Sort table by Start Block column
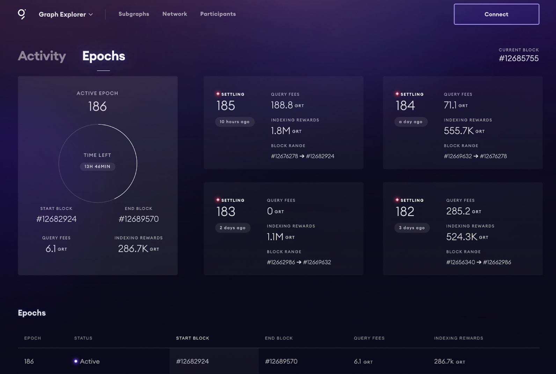556x374 pixels. [x=192, y=338]
